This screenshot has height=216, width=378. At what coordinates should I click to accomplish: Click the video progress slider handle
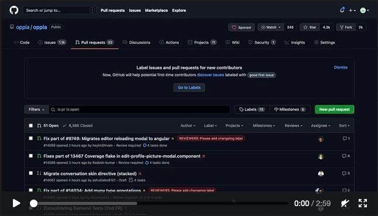point(34,204)
